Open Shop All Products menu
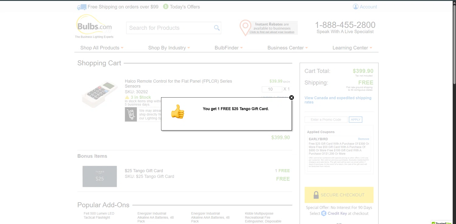 [102, 48]
